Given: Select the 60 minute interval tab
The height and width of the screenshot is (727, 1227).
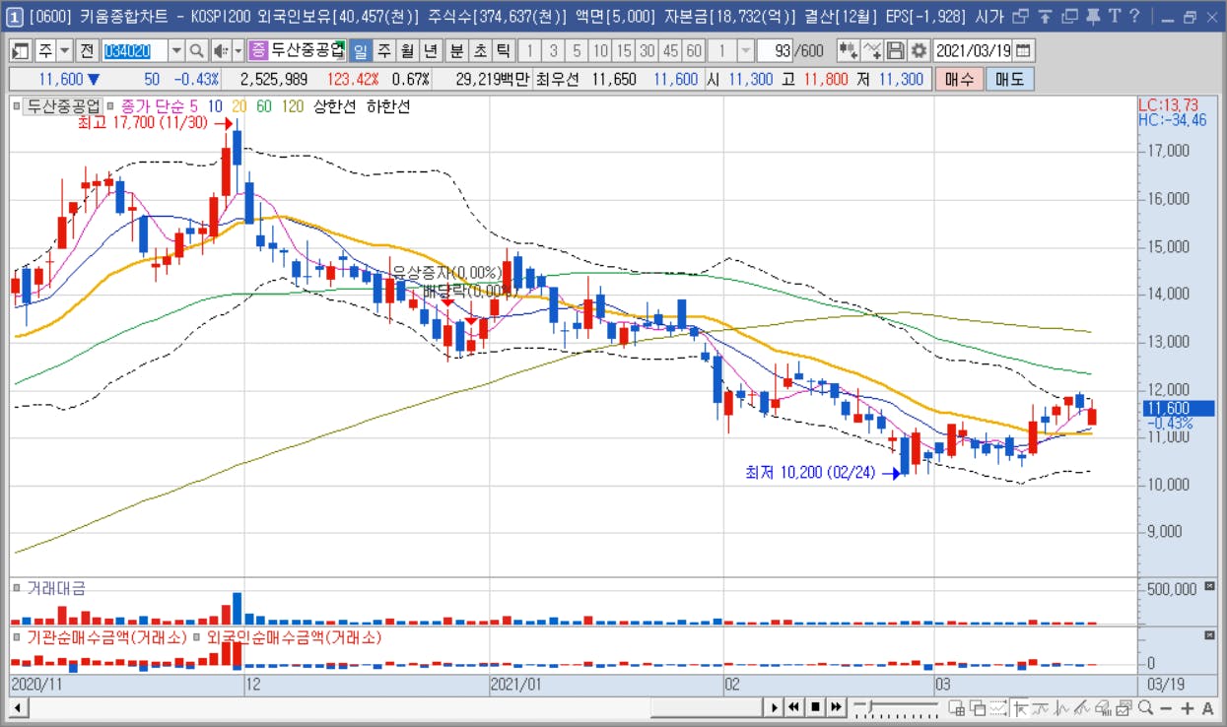Looking at the screenshot, I should [x=694, y=50].
